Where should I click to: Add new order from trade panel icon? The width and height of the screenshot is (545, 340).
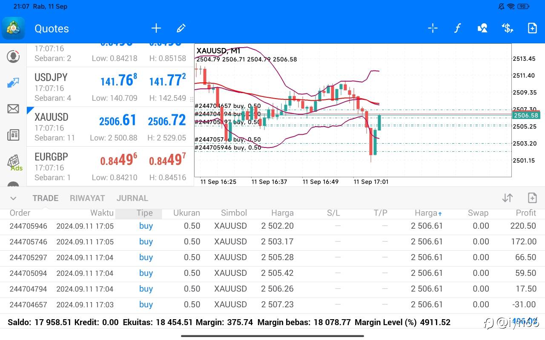532,198
